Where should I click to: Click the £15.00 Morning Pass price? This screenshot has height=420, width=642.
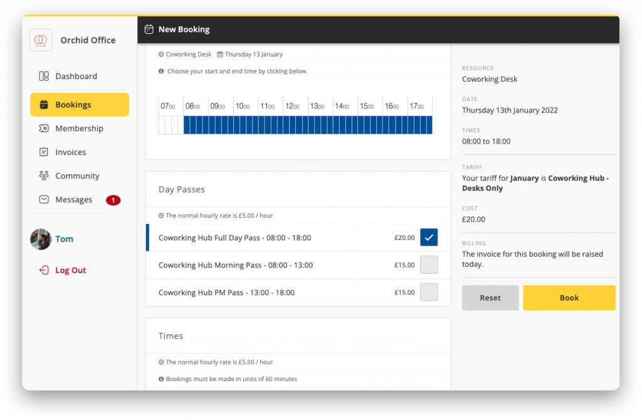point(404,265)
